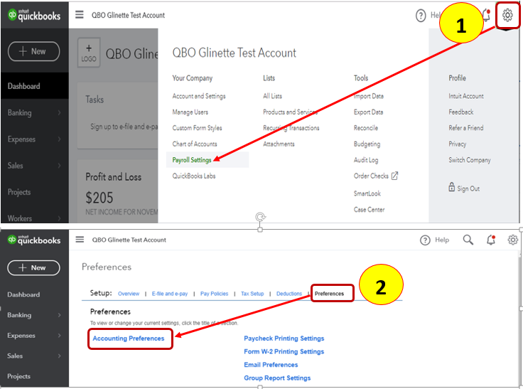The image size is (523, 389).
Task: Open Audit Log
Action: tap(366, 160)
